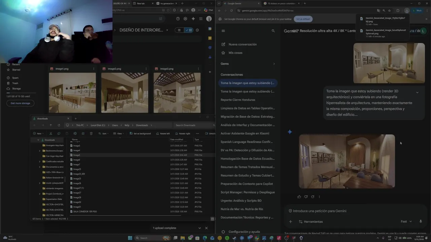Open the Fast model selector dropdown

tap(406, 221)
